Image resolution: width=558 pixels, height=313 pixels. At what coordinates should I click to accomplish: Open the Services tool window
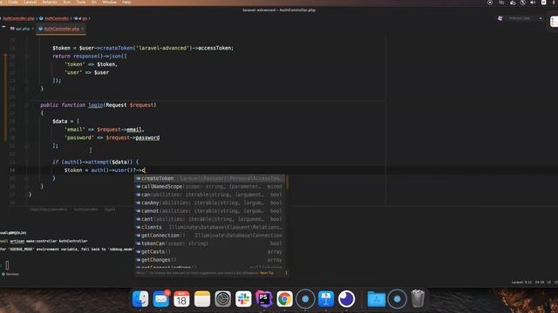(x=10, y=275)
